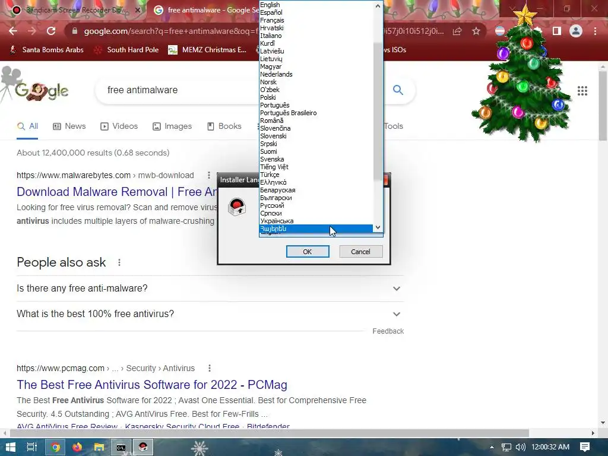Close the Bandicam Screen Recorder tab
The image size is (608, 456).
click(138, 10)
